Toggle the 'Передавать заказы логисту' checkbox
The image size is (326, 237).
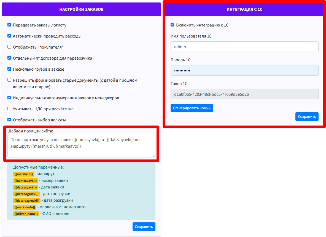coord(9,25)
